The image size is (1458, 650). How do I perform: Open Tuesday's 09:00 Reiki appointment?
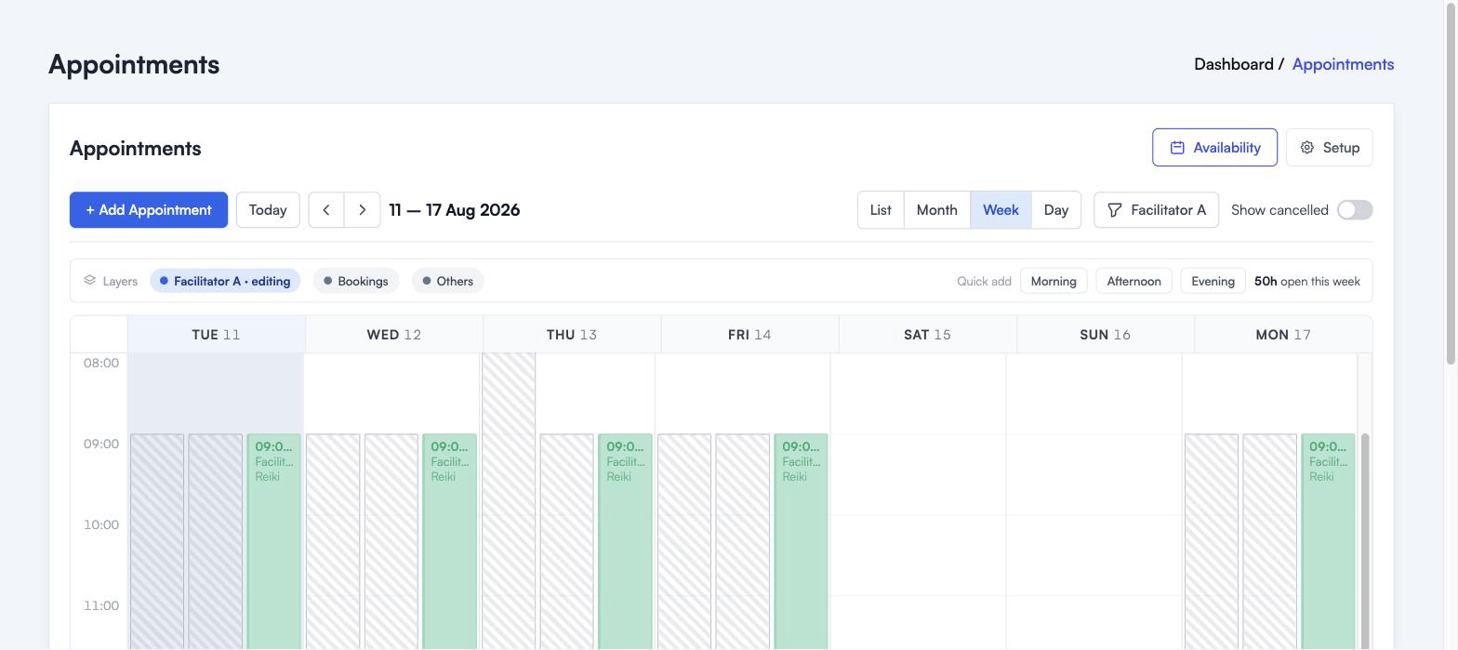tap(274, 541)
